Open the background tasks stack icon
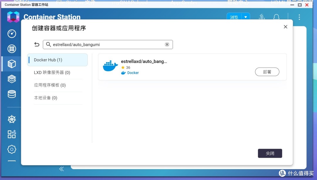The width and height of the screenshot is (317, 180). [262, 17]
